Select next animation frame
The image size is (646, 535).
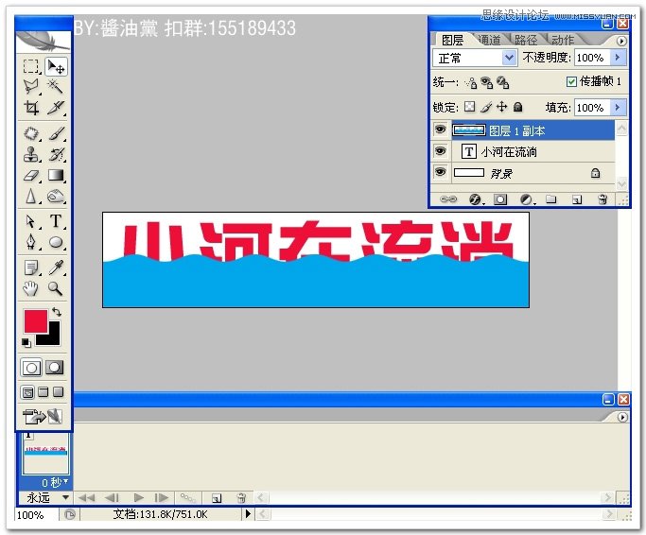161,497
